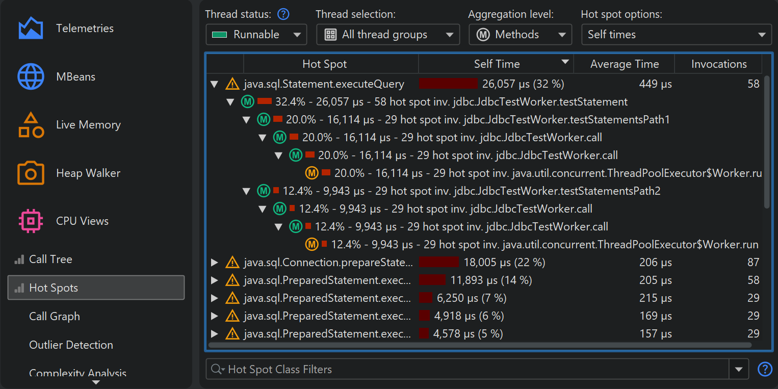Screen dimensions: 778x389
Task: Sort by the Invocations column header
Action: tap(718, 64)
